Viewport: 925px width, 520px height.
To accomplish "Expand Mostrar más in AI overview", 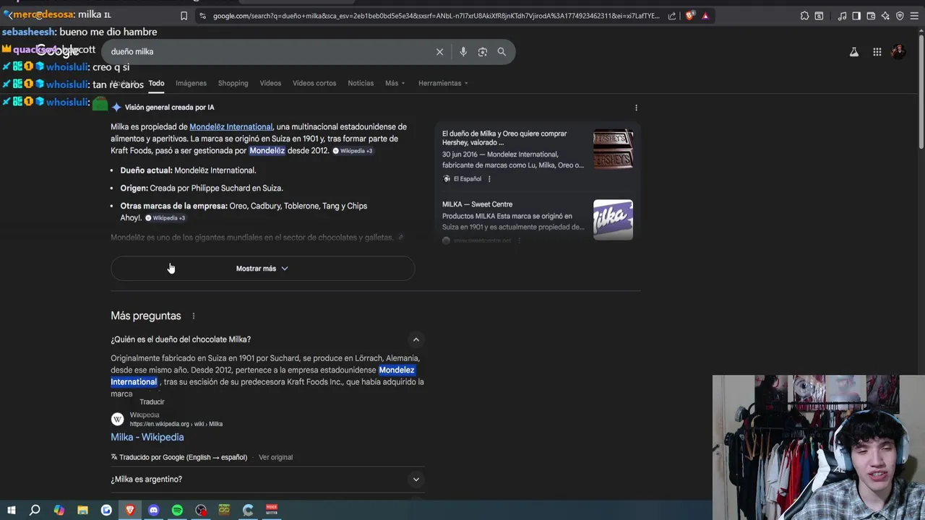I will pyautogui.click(x=262, y=269).
